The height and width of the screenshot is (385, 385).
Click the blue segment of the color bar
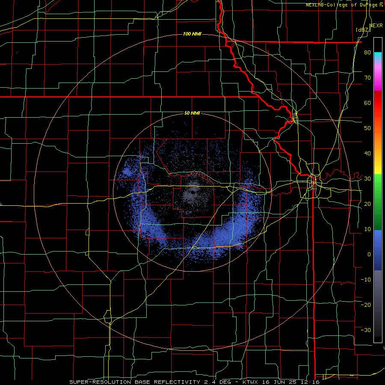(378, 250)
